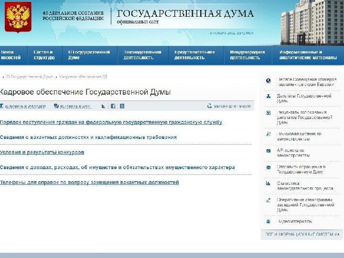Open Порядок поступления граждан на службу link

point(111,122)
